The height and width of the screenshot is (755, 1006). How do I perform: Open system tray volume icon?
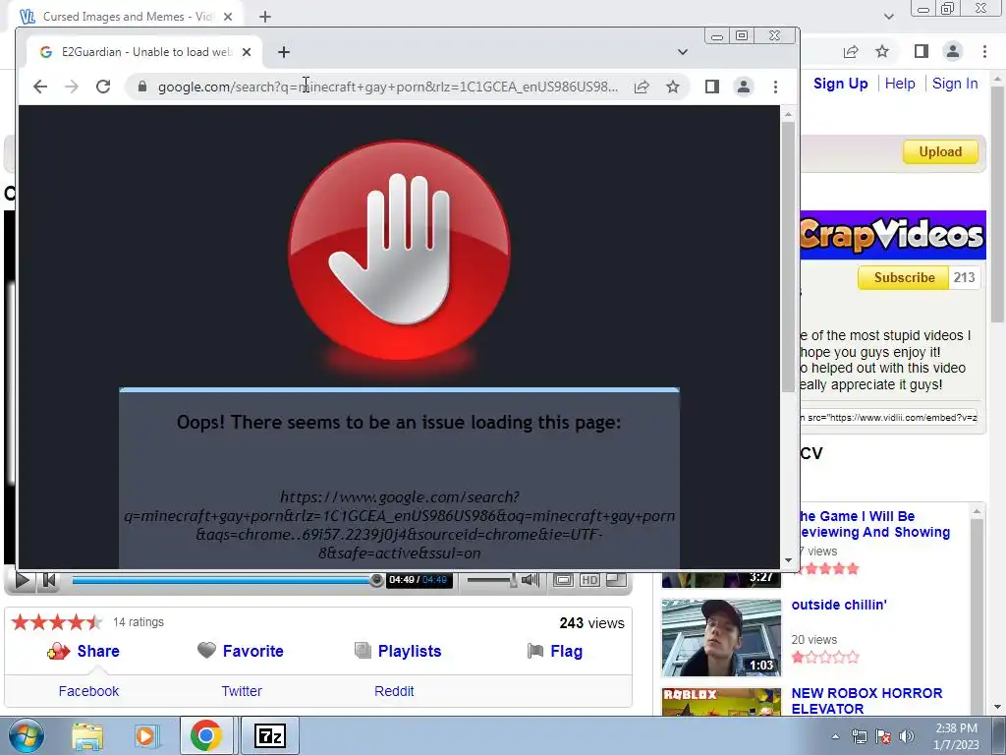click(906, 736)
